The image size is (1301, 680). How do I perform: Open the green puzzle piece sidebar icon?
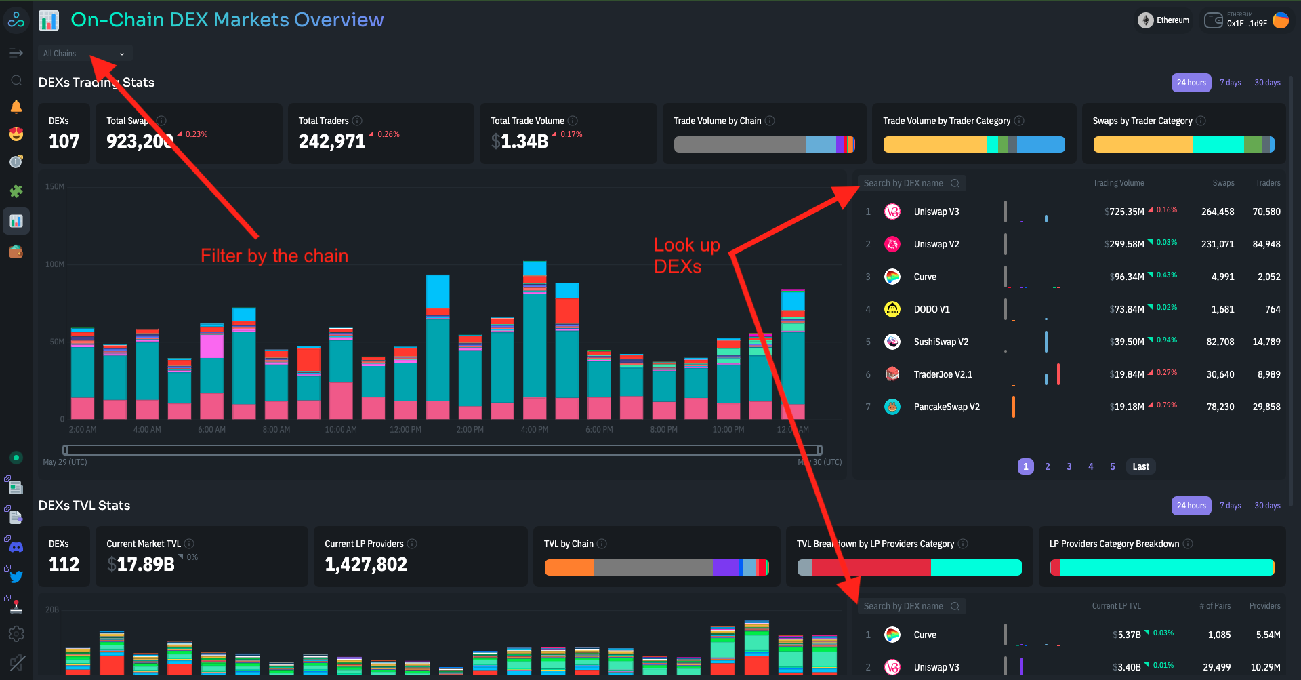tap(16, 191)
